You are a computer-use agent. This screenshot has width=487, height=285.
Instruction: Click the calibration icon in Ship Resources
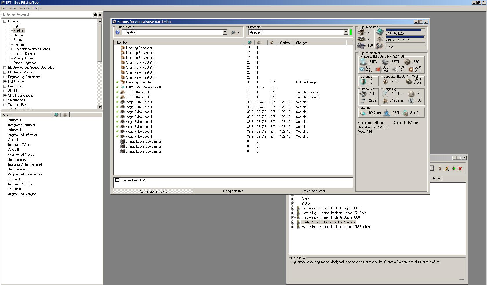[380, 46]
